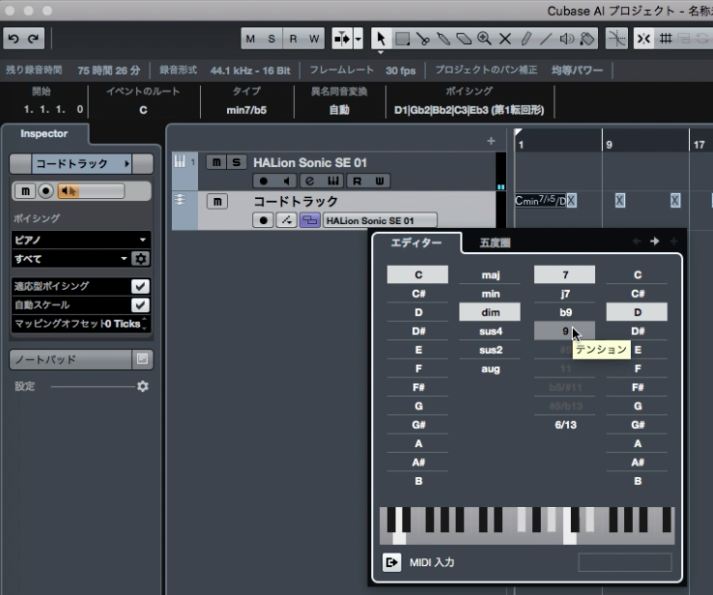713x595 pixels.
Task: Toggle the Auto-Scroll icon
Action: pyautogui.click(x=342, y=39)
